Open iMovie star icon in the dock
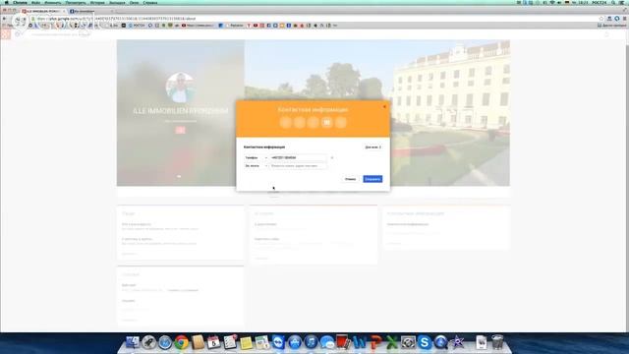 457,342
